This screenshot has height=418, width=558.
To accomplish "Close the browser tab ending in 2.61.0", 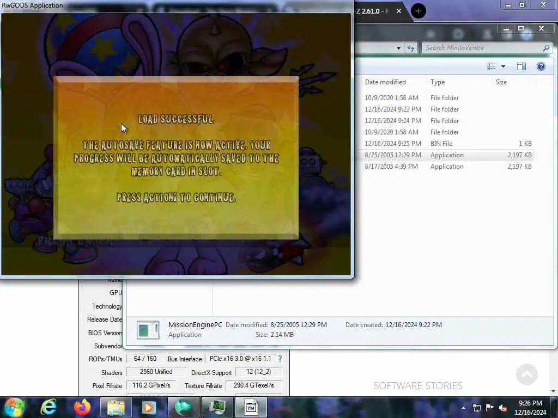I will coord(399,11).
